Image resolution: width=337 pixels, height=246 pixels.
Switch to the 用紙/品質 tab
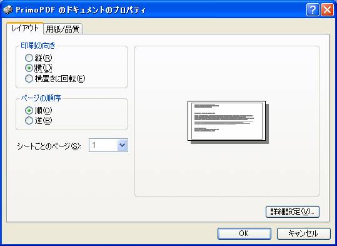pyautogui.click(x=63, y=29)
